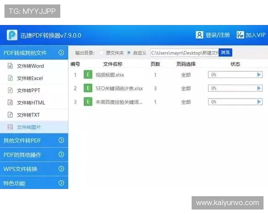Click the image file icon next to 文件转图片
Viewport: 268px width, 214px height.
(10, 127)
